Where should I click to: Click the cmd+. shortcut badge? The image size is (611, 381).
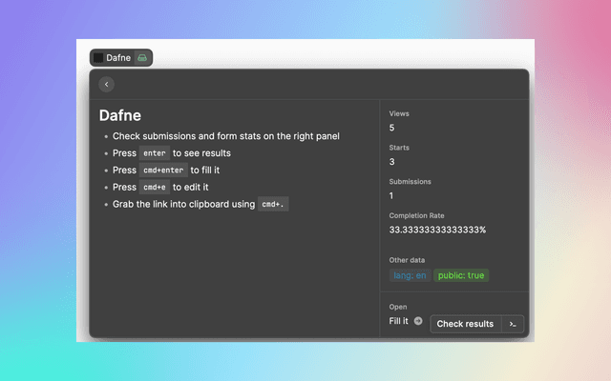[273, 205]
